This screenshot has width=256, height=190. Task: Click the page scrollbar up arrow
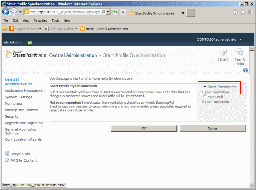point(252,48)
